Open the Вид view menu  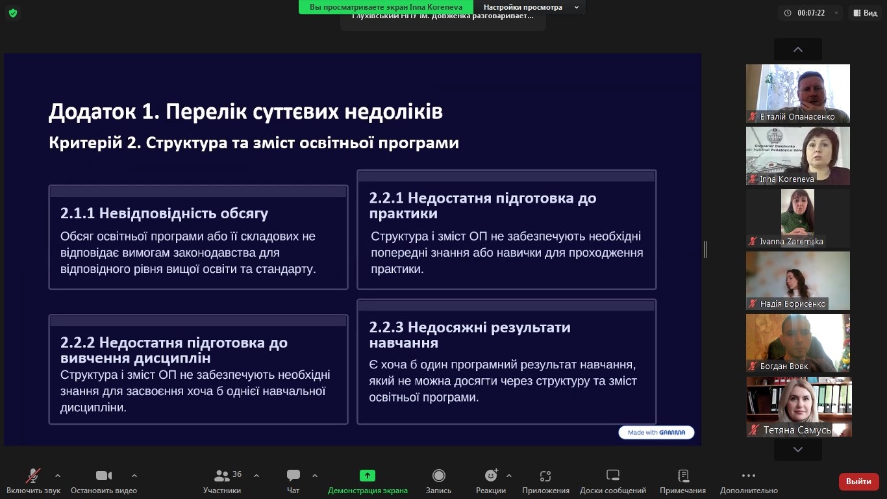(x=864, y=13)
